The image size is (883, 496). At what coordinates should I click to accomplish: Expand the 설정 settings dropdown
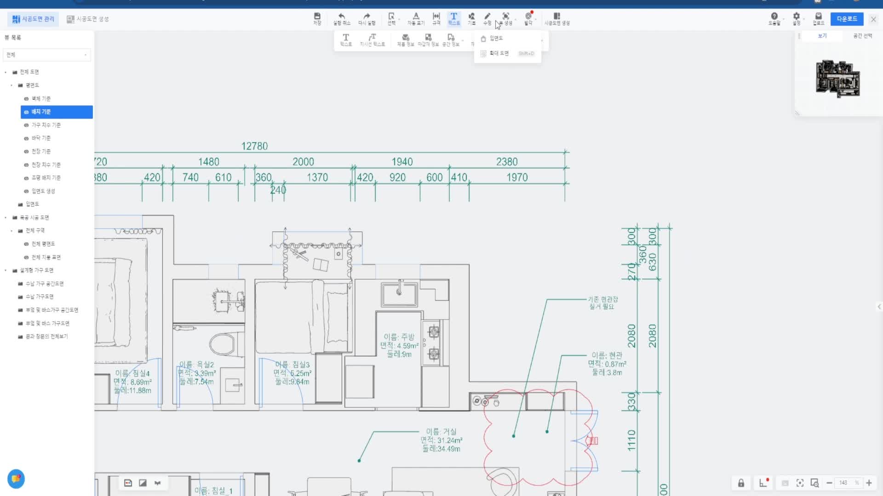tap(797, 18)
